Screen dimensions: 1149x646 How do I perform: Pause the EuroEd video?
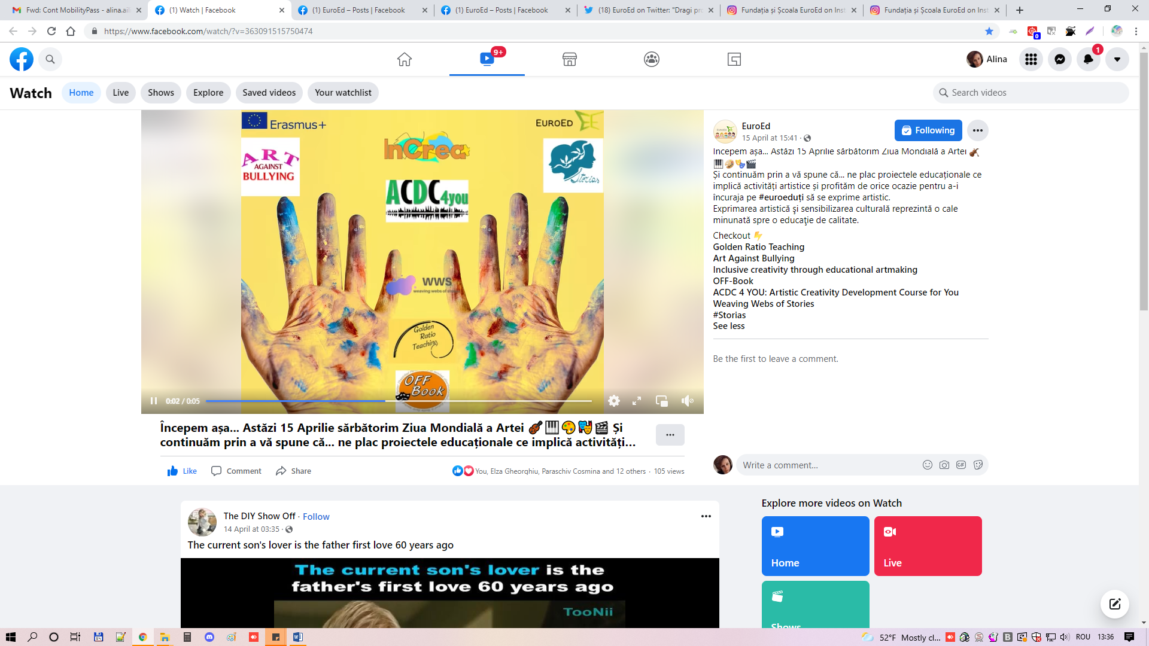click(154, 401)
